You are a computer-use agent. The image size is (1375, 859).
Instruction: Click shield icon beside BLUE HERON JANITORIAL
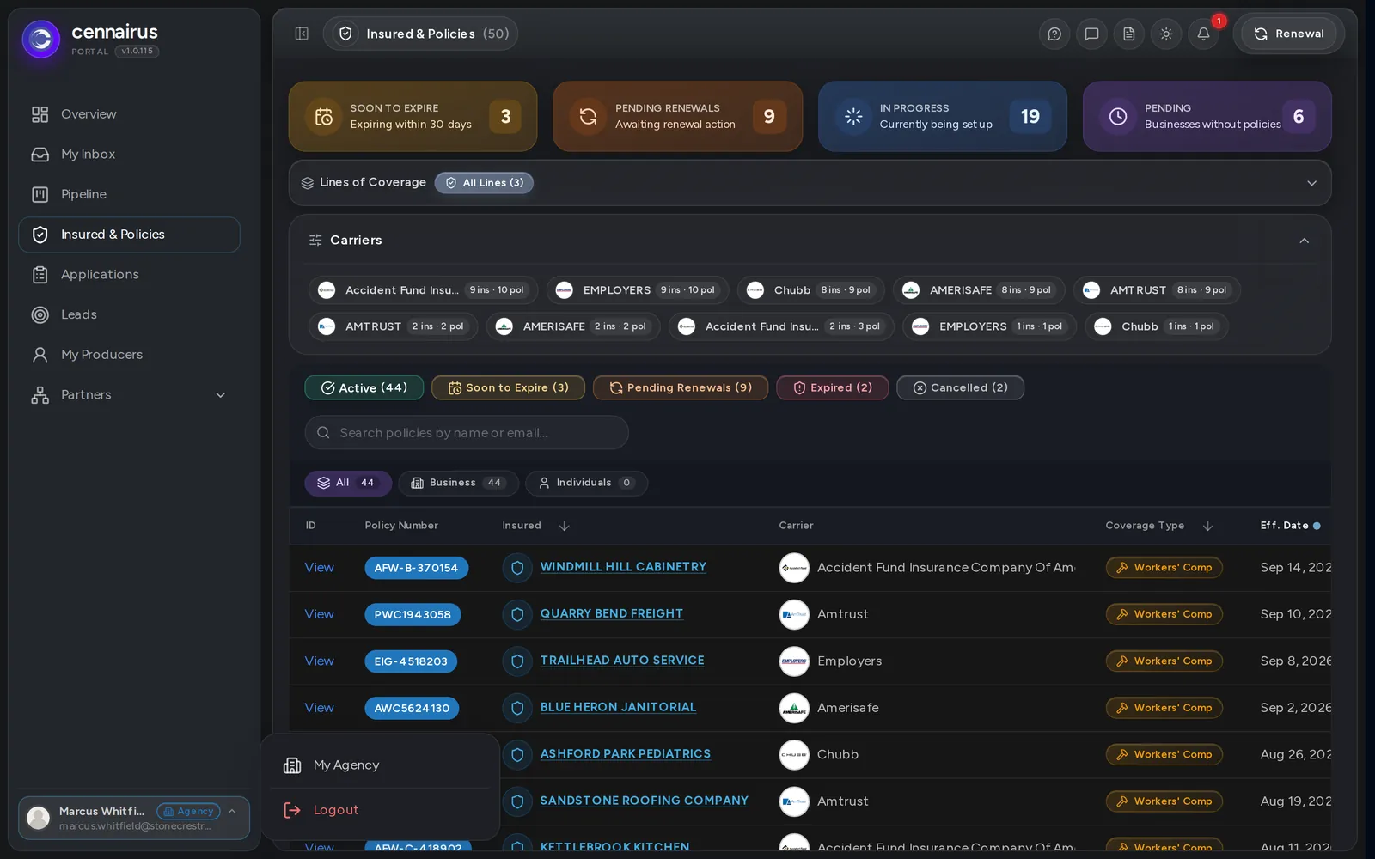tap(517, 708)
